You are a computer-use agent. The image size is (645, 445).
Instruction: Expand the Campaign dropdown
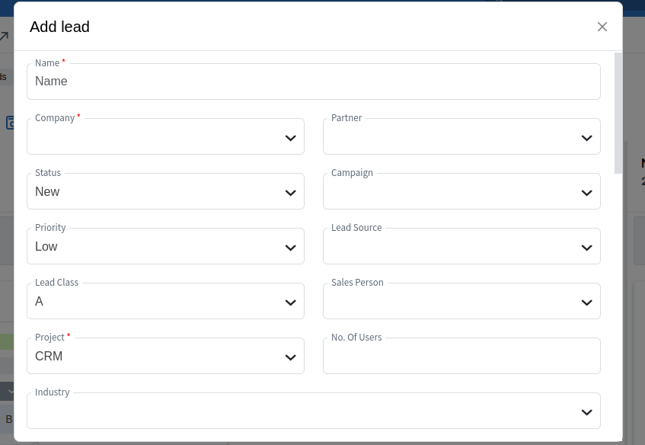461,192
